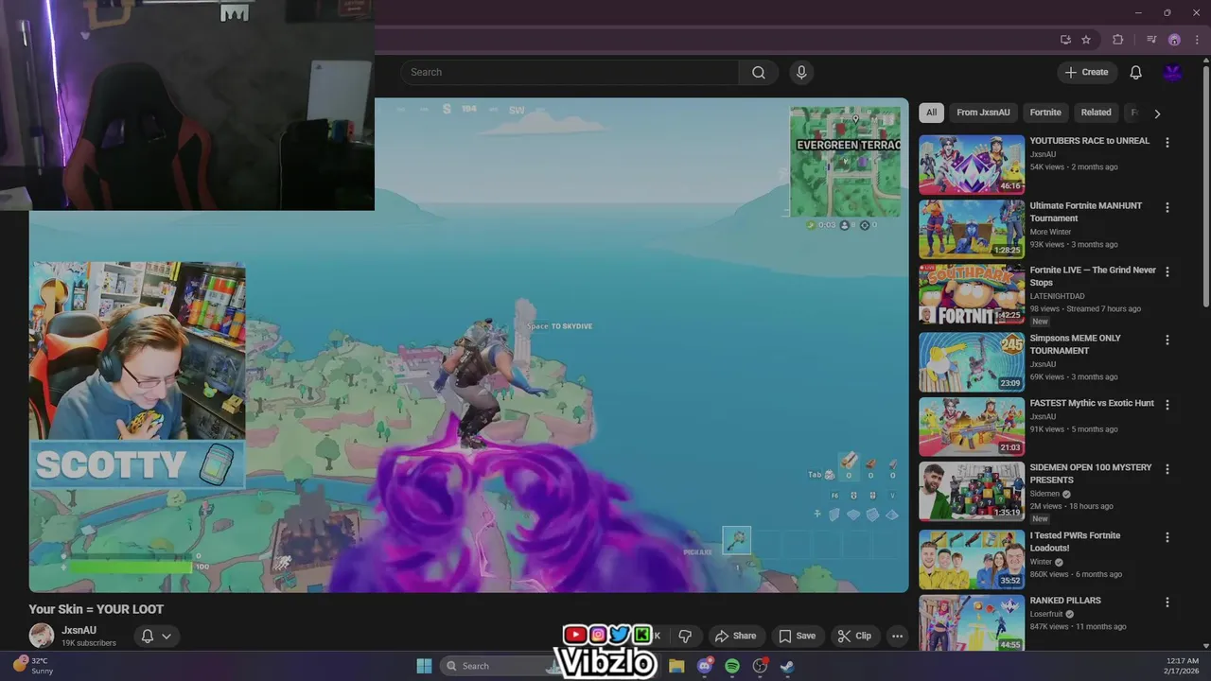
Task: Open the SIDEMEN MYSTERY PRESENTS thumbnail
Action: [972, 491]
